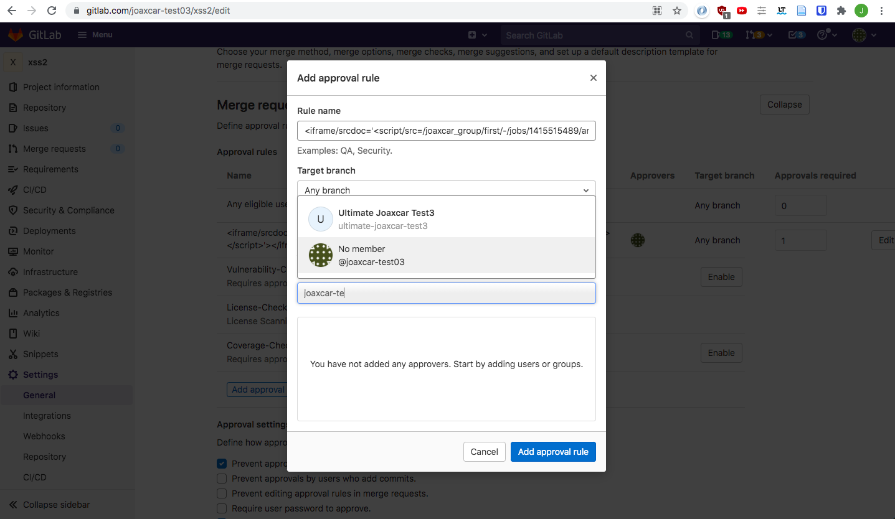Open the Chrome three-dot menu
Screen dimensions: 895x519
[881, 11]
